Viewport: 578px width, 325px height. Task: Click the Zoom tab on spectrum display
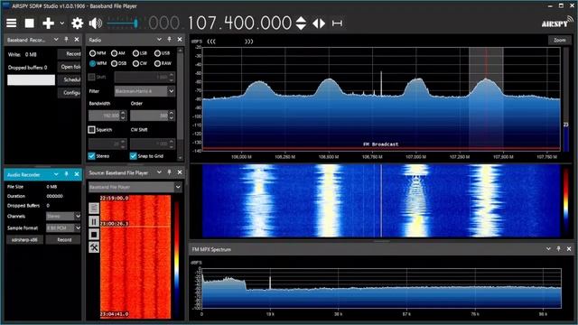click(560, 40)
